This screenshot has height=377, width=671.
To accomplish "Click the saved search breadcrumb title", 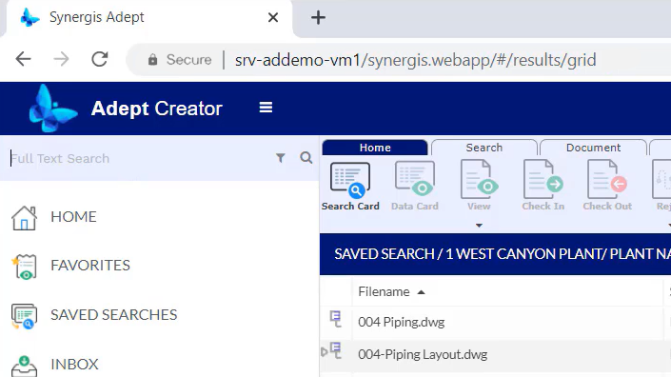I will (503, 254).
